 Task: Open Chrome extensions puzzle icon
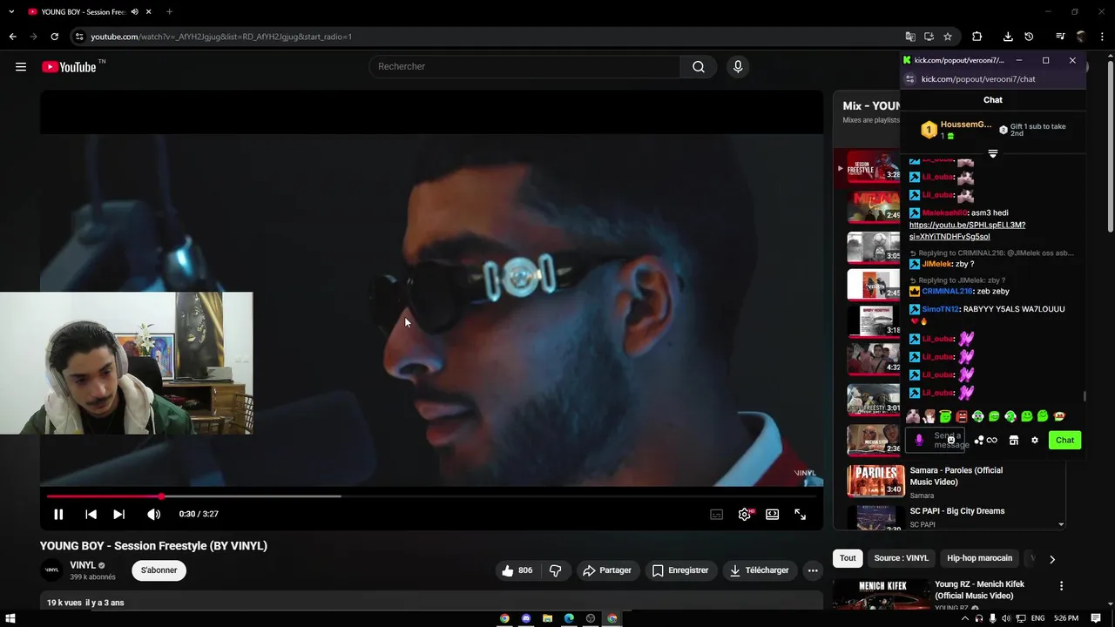976,37
